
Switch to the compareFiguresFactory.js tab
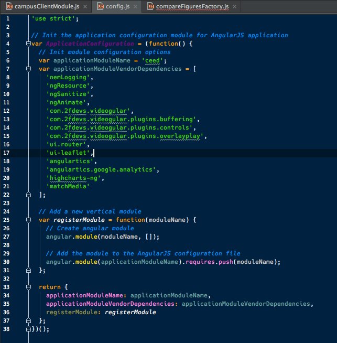point(192,7)
